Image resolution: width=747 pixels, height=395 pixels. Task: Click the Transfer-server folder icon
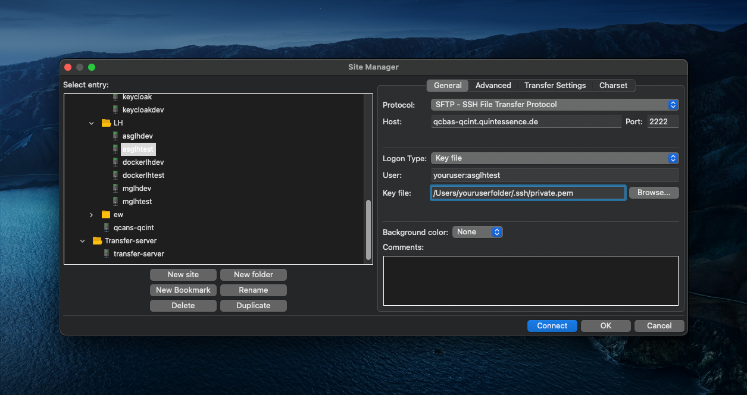click(98, 241)
